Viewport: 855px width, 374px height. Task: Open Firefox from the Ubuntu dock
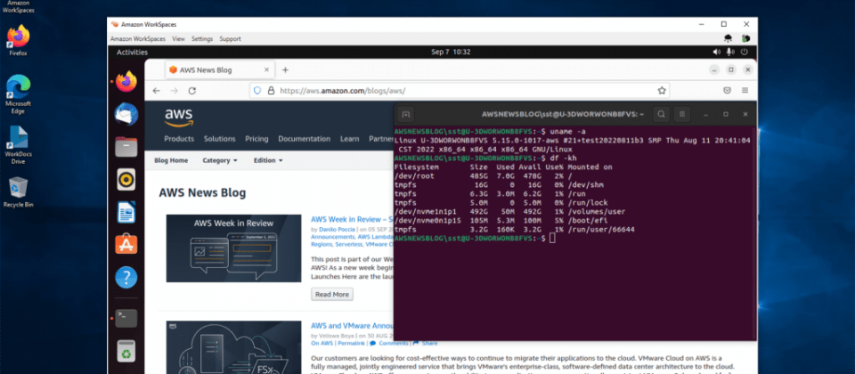point(126,82)
